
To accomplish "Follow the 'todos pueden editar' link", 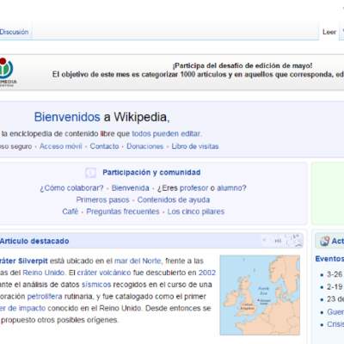I will pyautogui.click(x=166, y=133).
